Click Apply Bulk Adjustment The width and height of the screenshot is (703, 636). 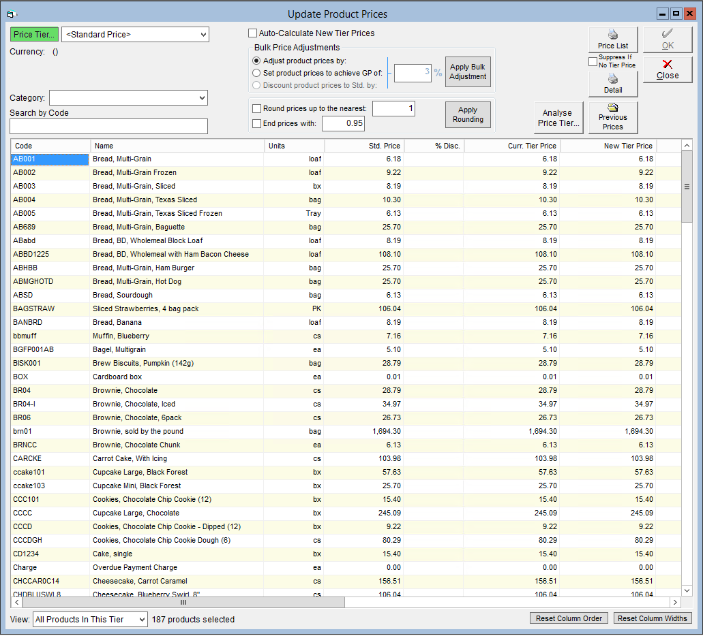point(468,71)
